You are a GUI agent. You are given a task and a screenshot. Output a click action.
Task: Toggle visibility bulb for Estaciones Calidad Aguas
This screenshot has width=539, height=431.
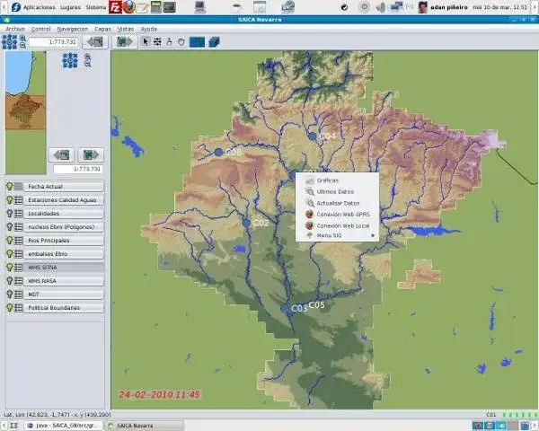point(10,199)
